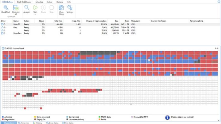Screen dimensions: 221x124
Task: Click the help icon at top right
Action: point(219,2)
